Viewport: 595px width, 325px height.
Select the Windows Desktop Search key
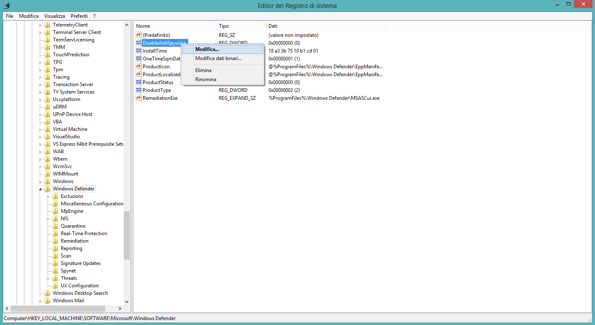tap(80, 293)
